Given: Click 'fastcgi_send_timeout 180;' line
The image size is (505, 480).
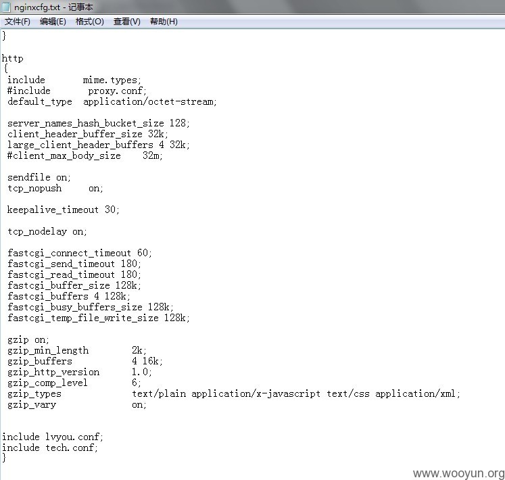Looking at the screenshot, I should click(x=74, y=264).
